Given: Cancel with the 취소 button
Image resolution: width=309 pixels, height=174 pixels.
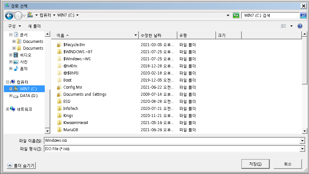Looking at the screenshot, I should coord(288,164).
